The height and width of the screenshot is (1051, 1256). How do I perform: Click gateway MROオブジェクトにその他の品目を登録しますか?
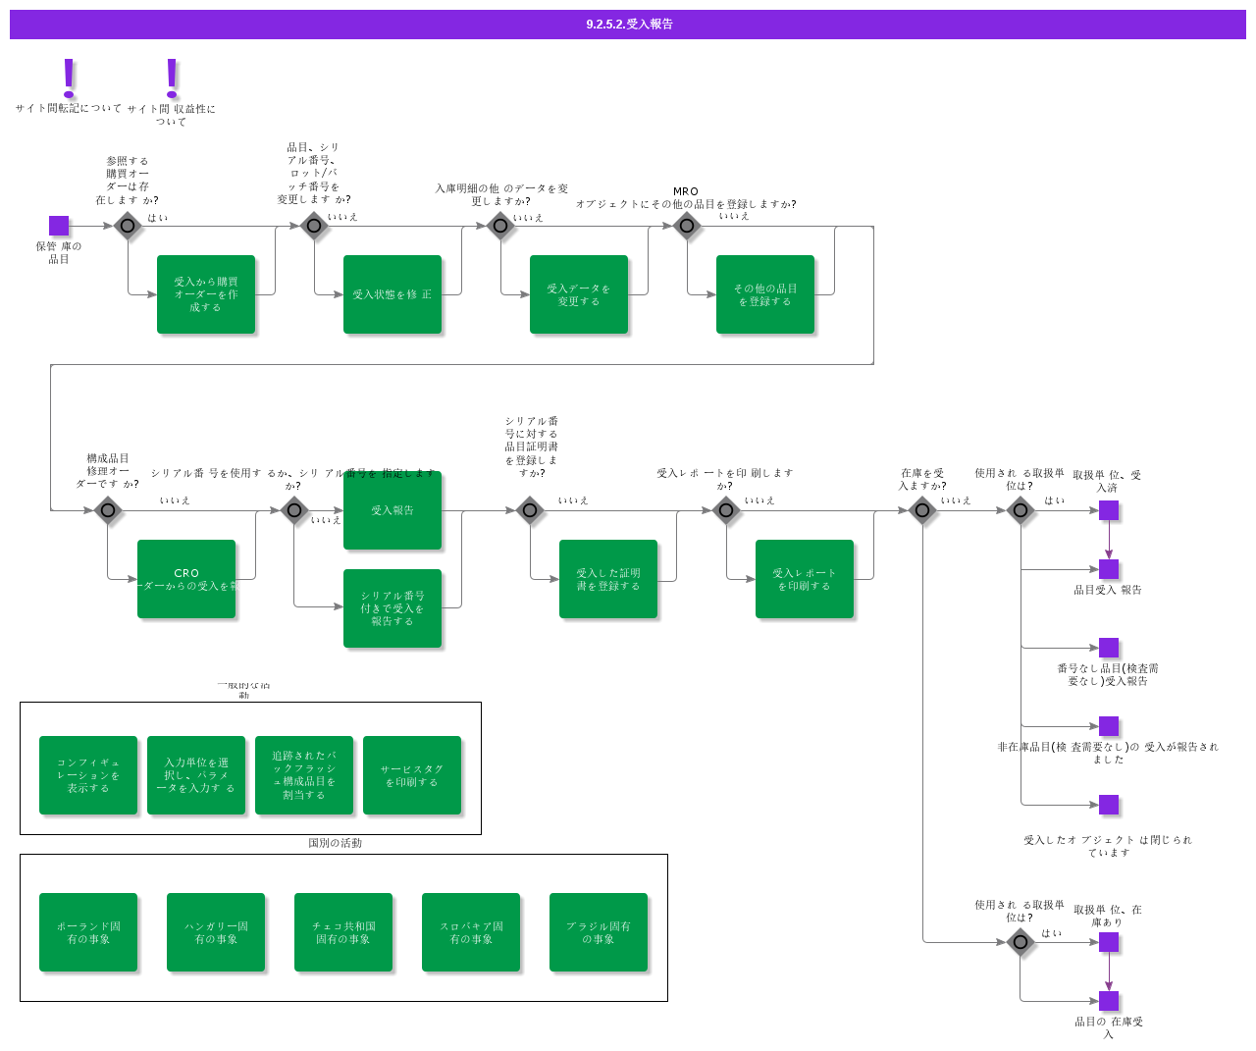pos(687,226)
